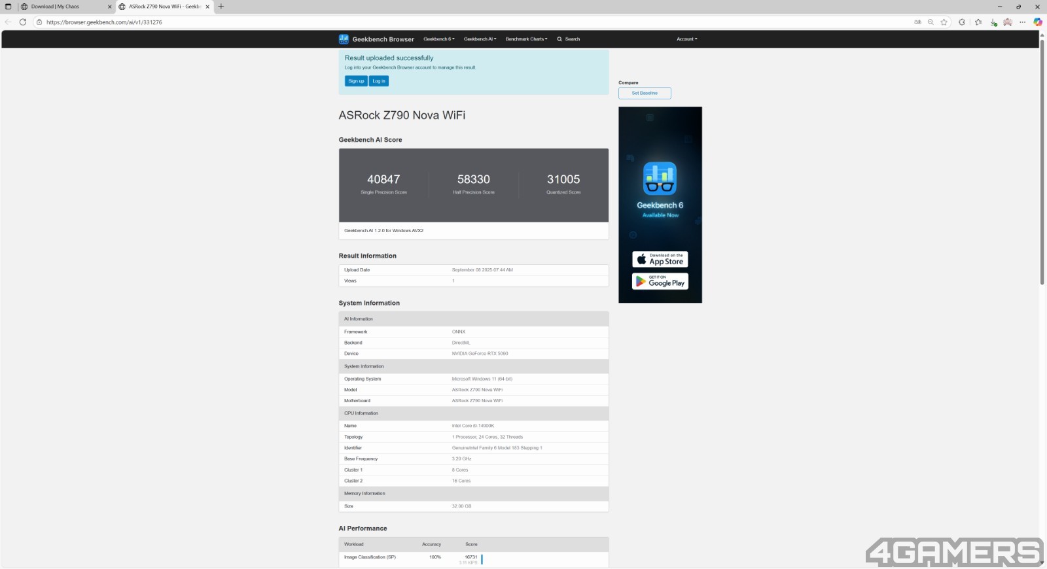Expand the Geekbench 6 dropdown menu
The height and width of the screenshot is (569, 1047).
[x=438, y=39]
